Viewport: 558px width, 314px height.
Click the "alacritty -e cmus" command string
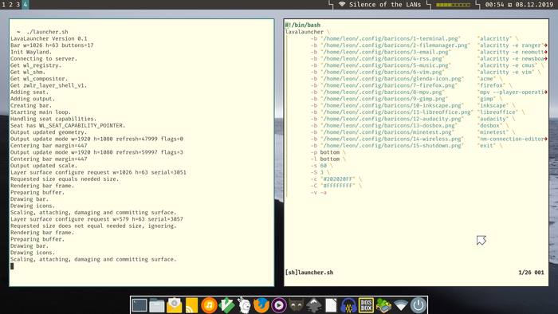click(x=508, y=65)
